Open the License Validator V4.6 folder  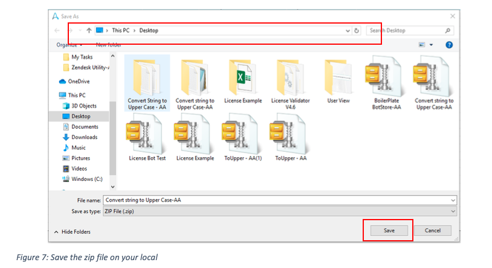pyautogui.click(x=290, y=83)
